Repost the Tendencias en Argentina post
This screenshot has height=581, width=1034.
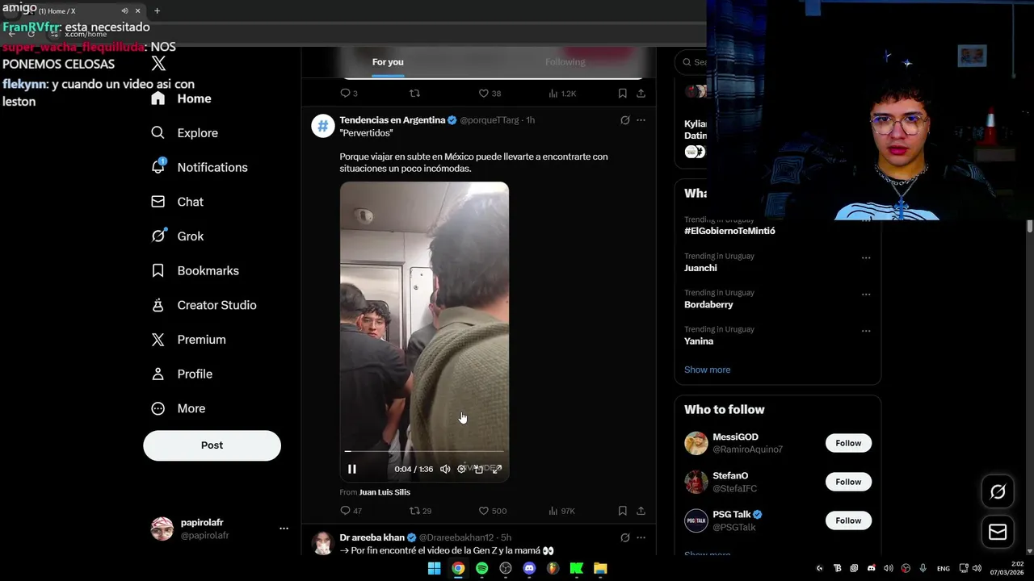pos(420,511)
